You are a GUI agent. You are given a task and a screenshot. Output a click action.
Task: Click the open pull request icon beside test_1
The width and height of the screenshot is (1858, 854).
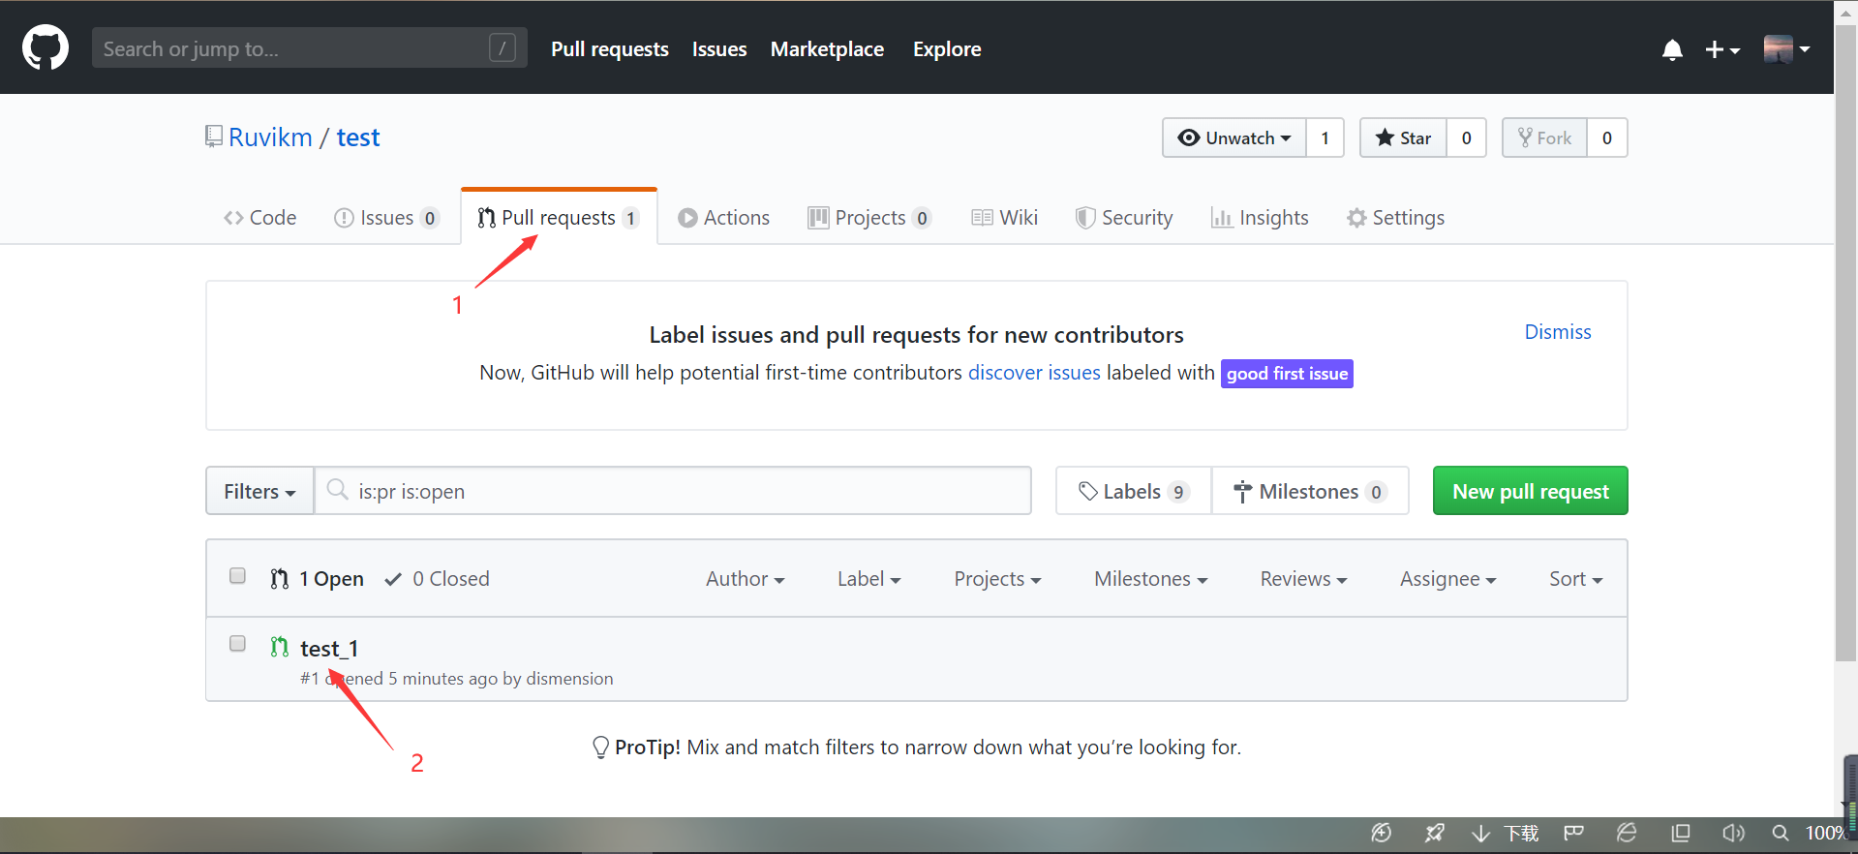tap(279, 647)
